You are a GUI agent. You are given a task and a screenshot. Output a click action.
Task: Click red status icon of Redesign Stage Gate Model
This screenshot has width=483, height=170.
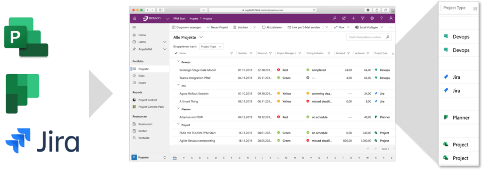(278, 70)
